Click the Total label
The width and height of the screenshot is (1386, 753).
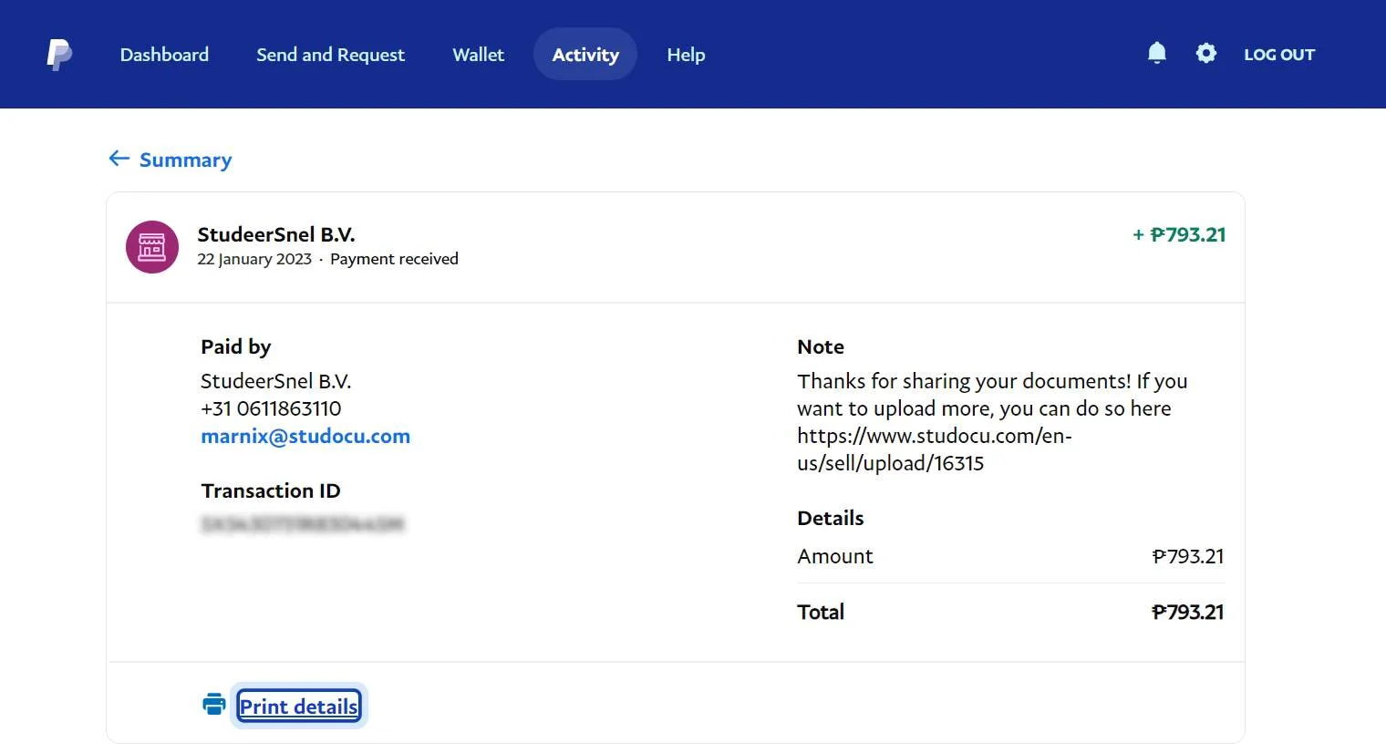pyautogui.click(x=821, y=612)
